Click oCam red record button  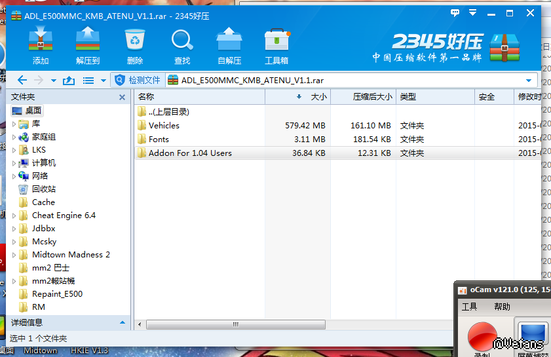pos(482,336)
